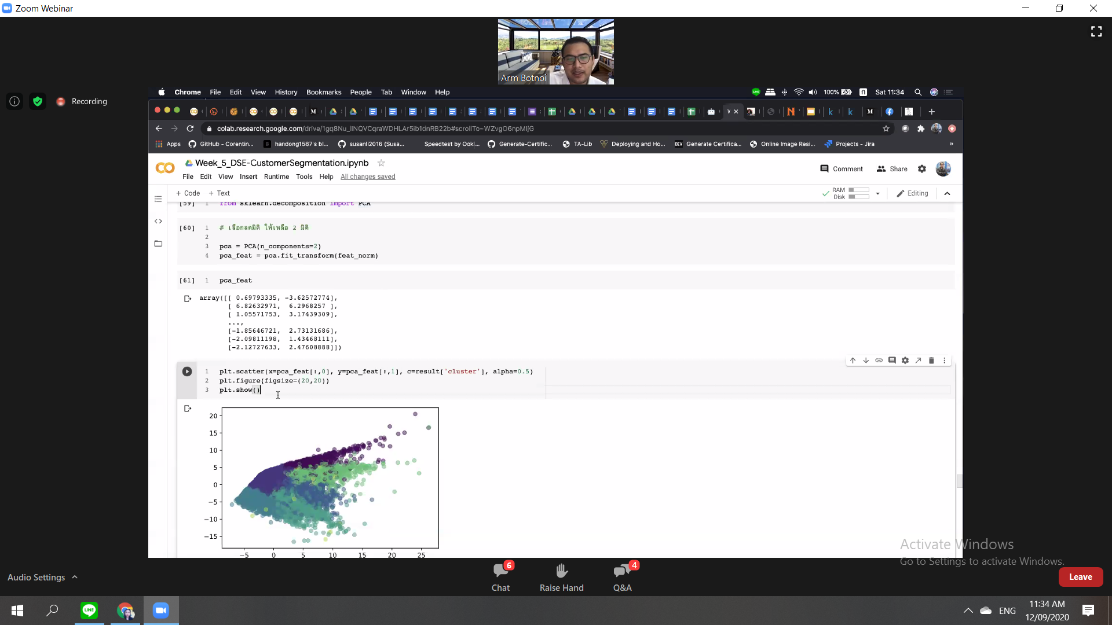The height and width of the screenshot is (625, 1112).
Task: Open editor settings for the selected cell
Action: point(905,361)
